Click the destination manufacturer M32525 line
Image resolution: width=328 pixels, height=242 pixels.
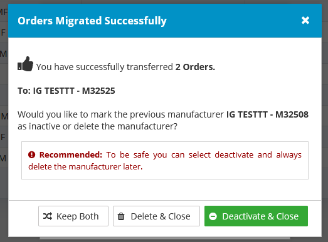(66, 91)
